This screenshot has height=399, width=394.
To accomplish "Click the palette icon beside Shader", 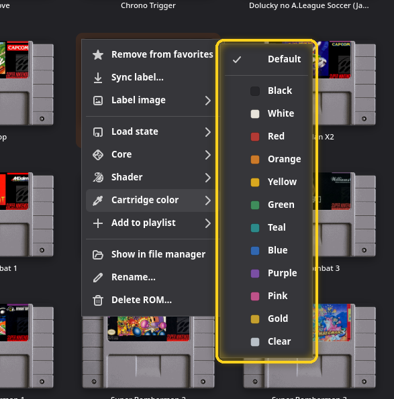I will 98,178.
